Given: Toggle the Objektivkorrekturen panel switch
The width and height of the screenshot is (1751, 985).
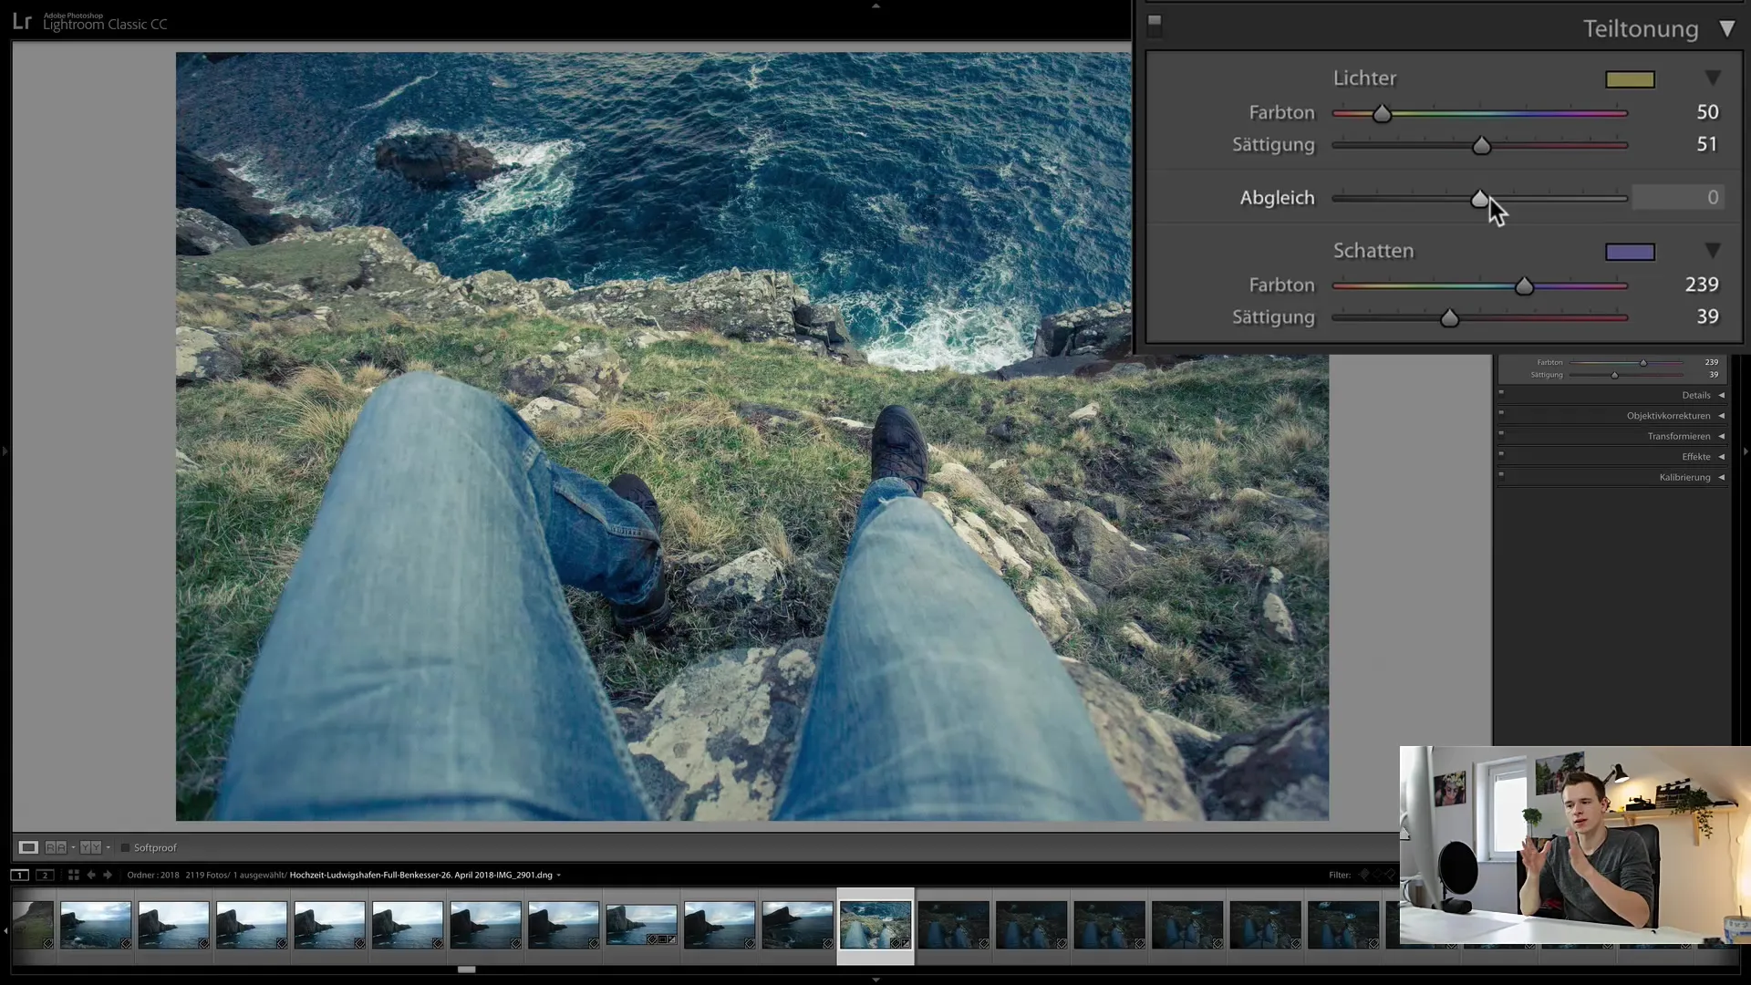Looking at the screenshot, I should [1501, 413].
